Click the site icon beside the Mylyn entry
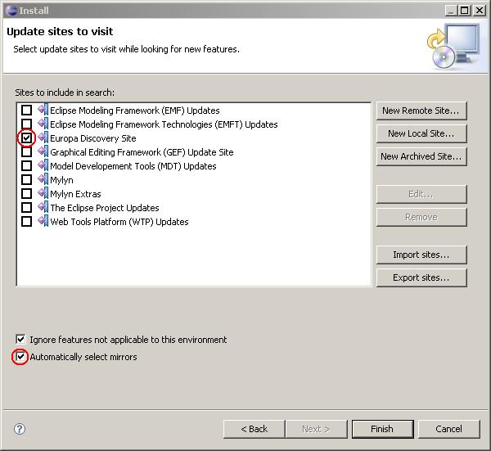The height and width of the screenshot is (451, 491). [43, 179]
